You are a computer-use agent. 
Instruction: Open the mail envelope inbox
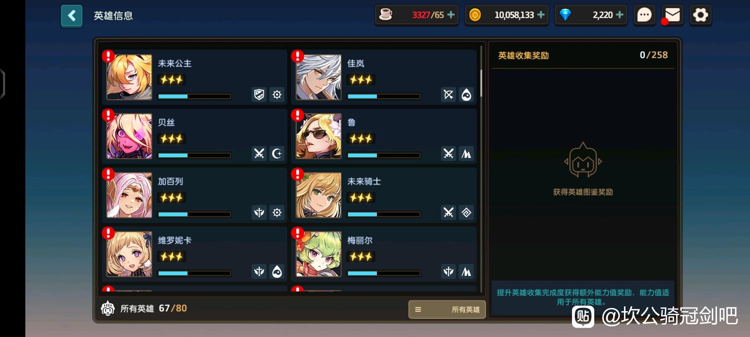tap(672, 15)
